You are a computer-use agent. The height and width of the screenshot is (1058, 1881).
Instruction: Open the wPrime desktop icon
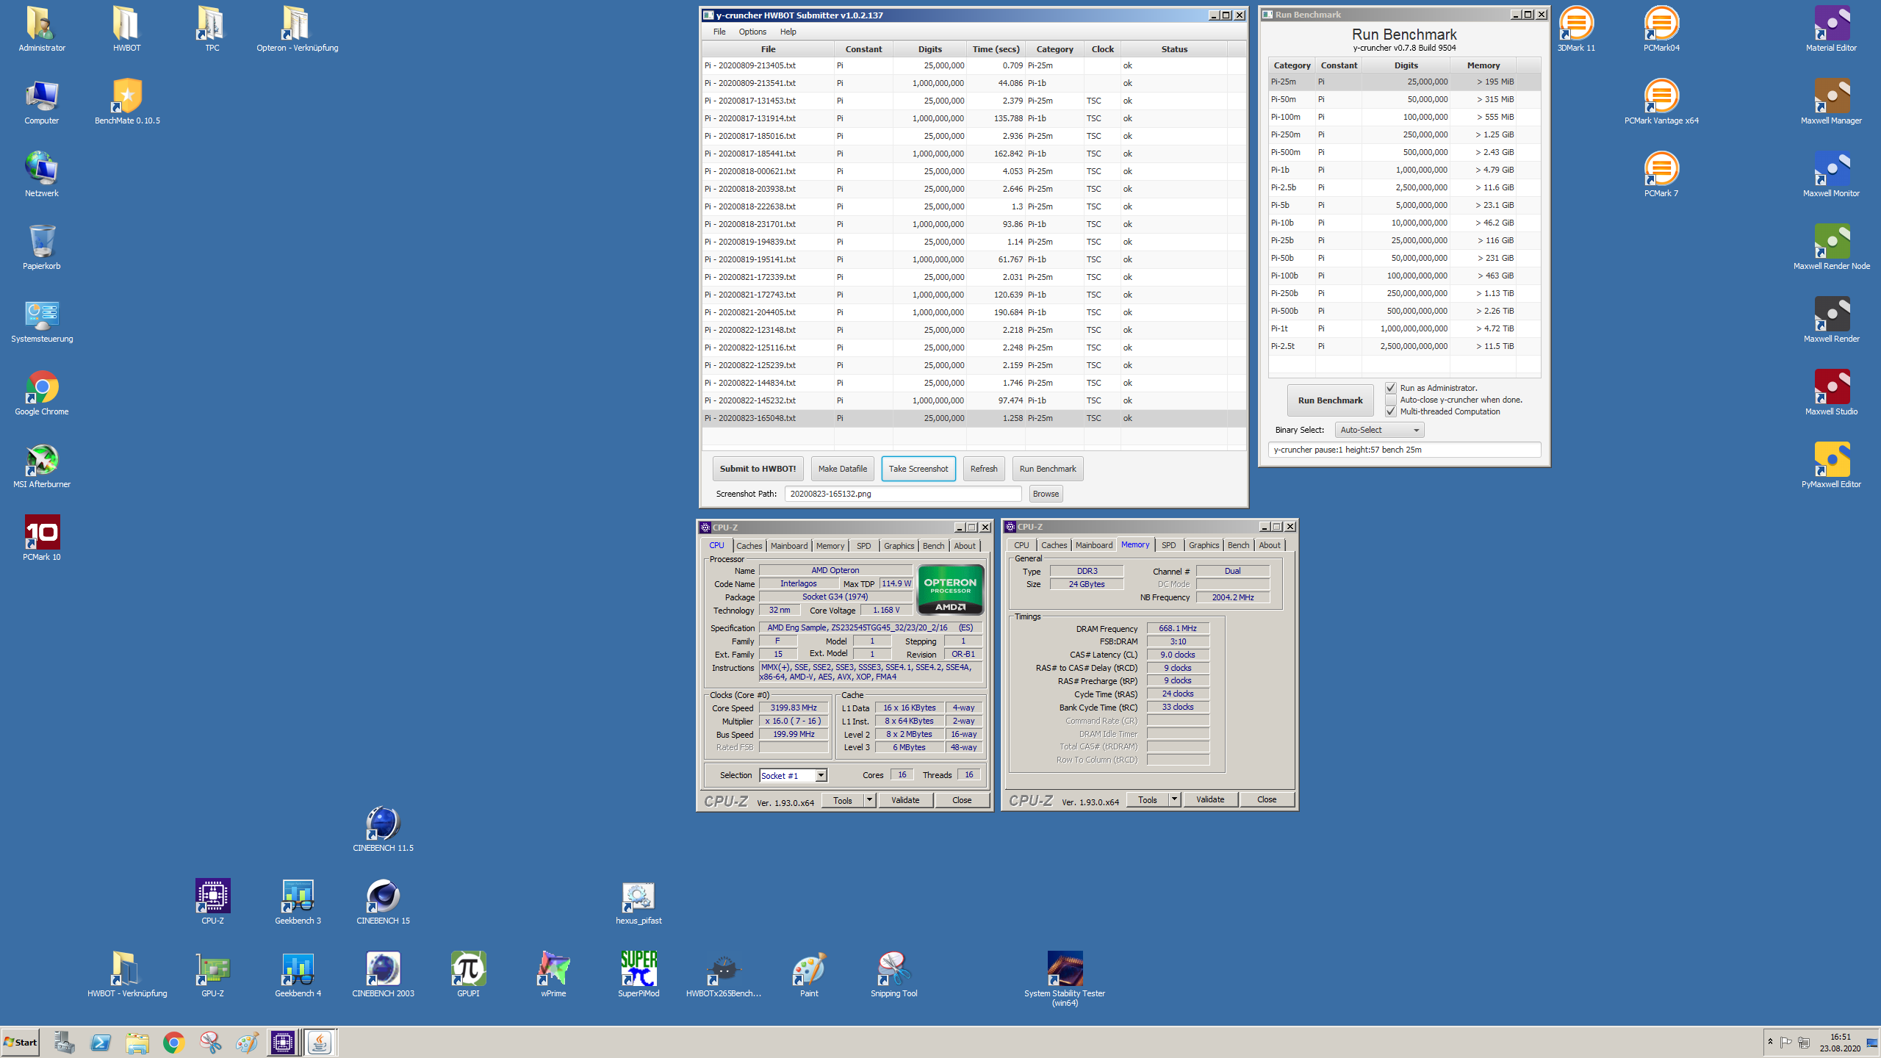pos(553,974)
